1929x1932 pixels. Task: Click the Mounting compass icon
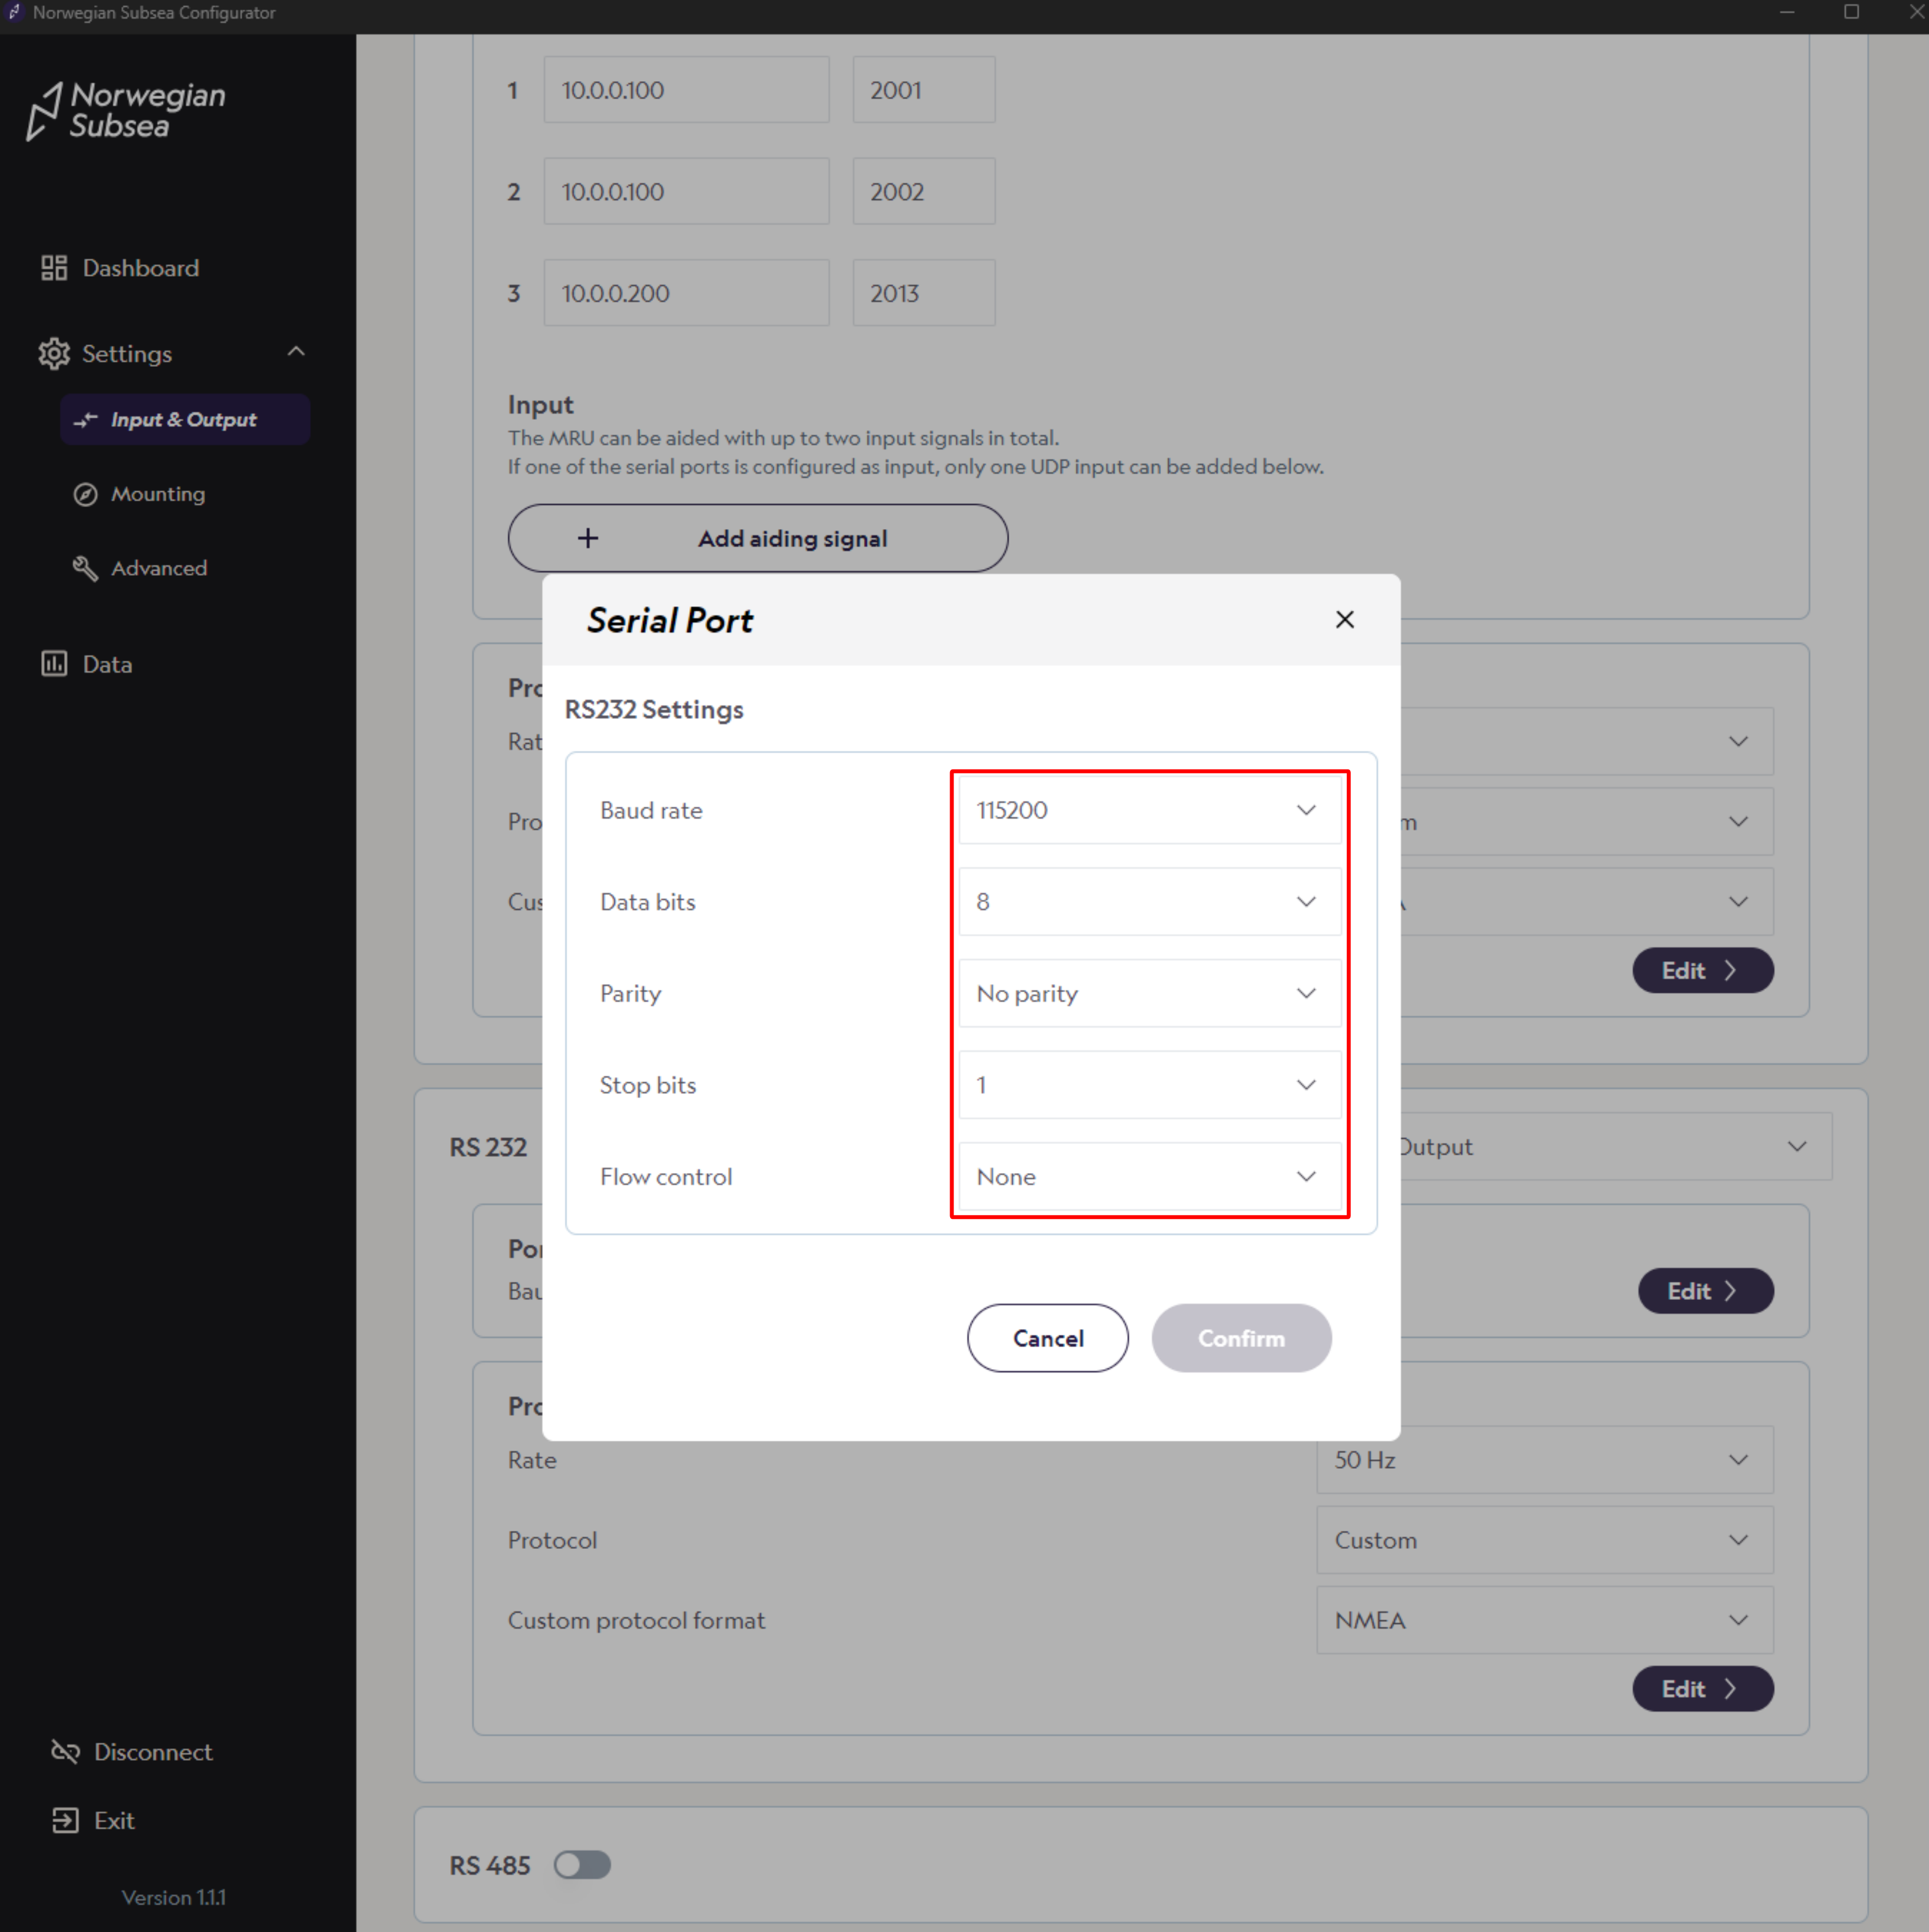click(x=86, y=494)
